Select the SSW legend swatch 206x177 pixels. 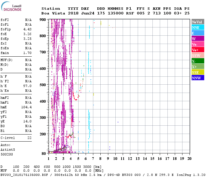(x=198, y=55)
